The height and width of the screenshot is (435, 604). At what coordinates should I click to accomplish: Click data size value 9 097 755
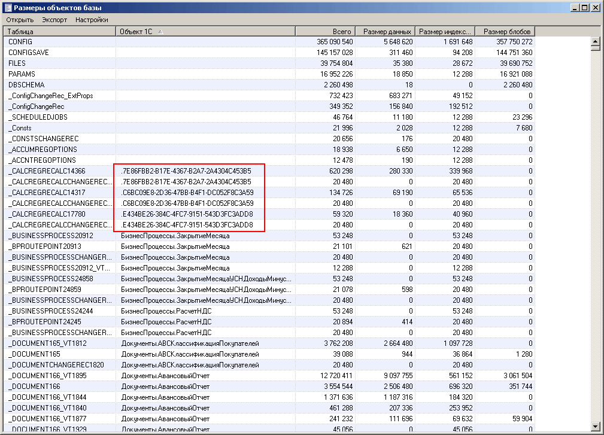(398, 376)
